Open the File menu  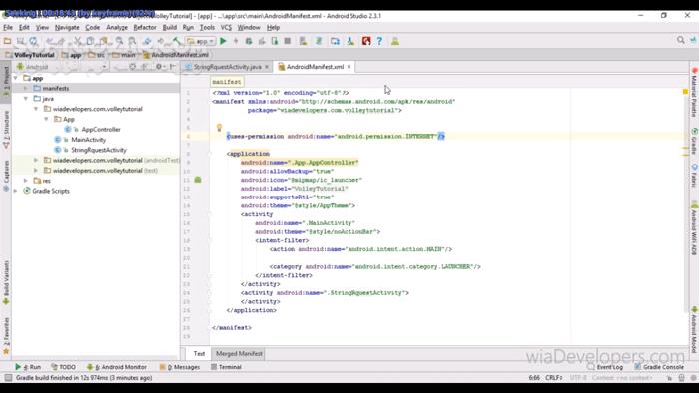[8, 27]
